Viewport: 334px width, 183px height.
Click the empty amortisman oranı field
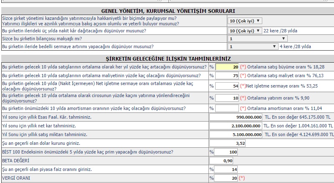tap(227, 108)
